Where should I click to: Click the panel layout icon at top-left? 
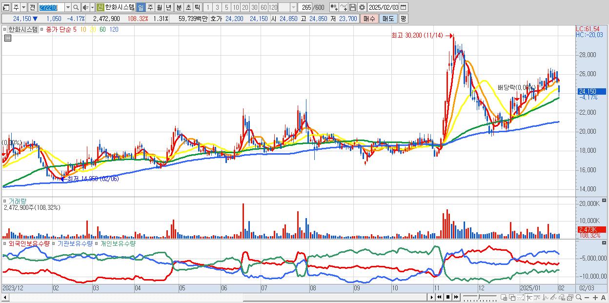pyautogui.click(x=6, y=7)
